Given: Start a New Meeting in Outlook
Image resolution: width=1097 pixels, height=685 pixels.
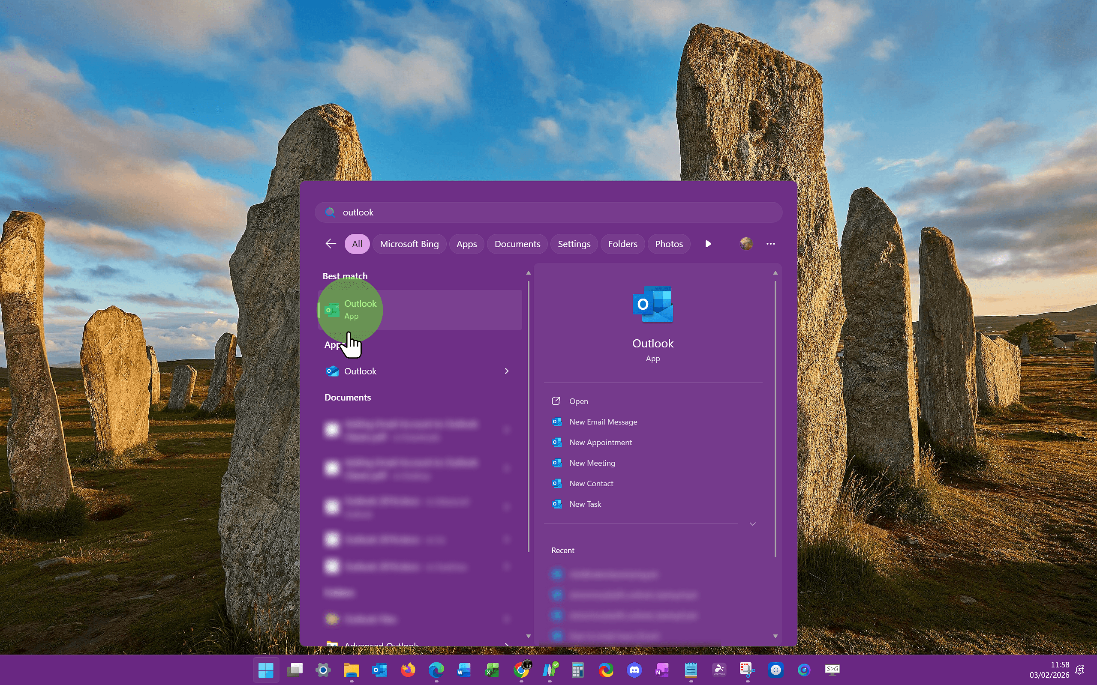Looking at the screenshot, I should click(x=592, y=463).
